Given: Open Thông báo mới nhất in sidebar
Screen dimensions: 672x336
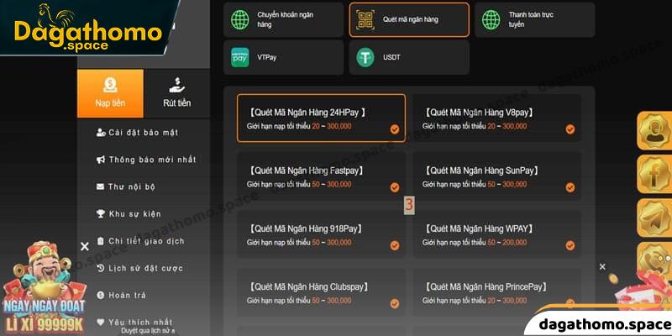Looking at the screenshot, I should click(151, 160).
